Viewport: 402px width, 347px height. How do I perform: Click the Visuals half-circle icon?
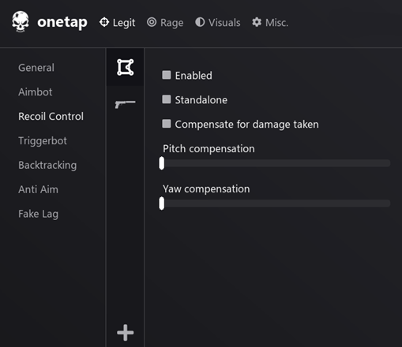(x=200, y=22)
